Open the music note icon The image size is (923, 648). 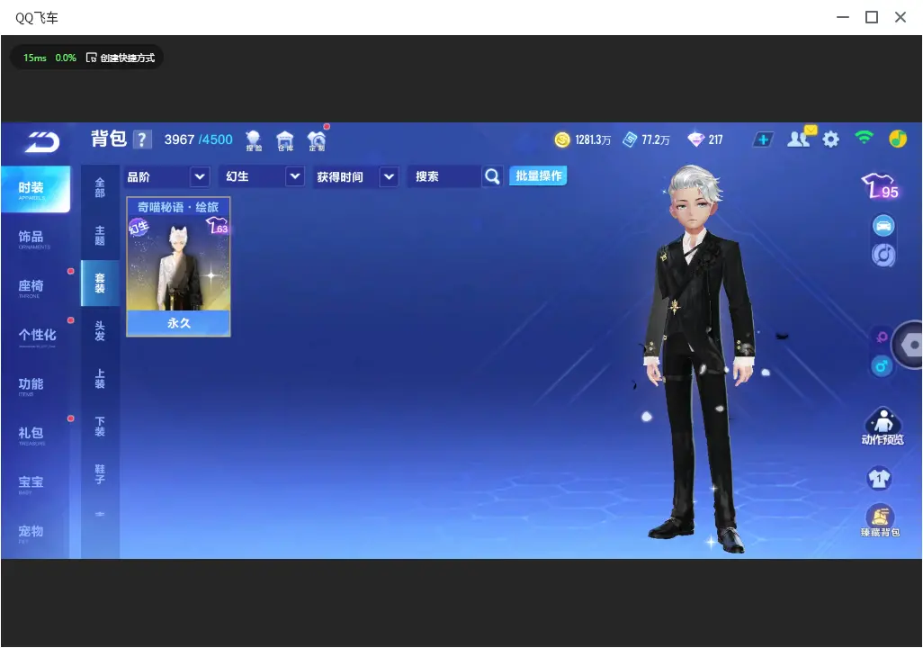[x=897, y=139]
